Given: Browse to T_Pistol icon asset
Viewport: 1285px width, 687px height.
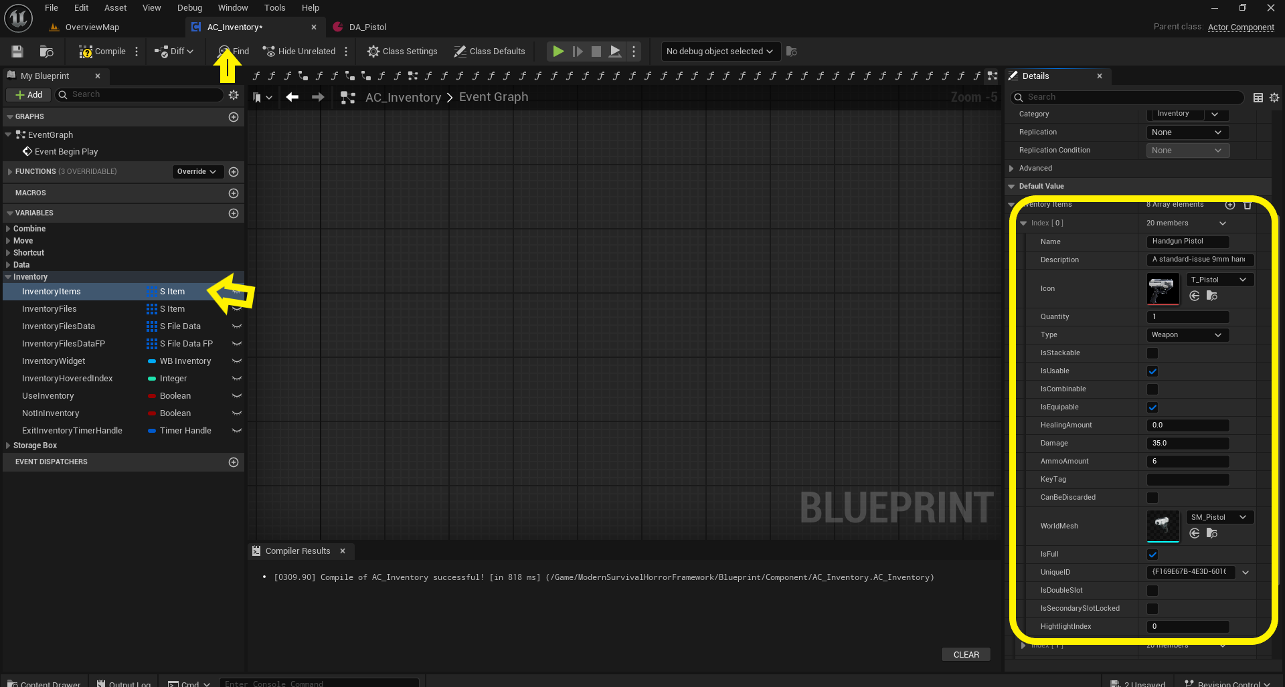Looking at the screenshot, I should coord(1211,296).
